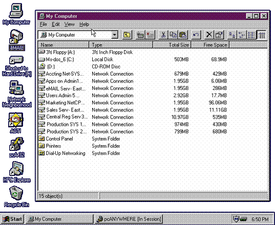Click the 10.97GB total size value
The image size is (275, 225).
[180, 117]
